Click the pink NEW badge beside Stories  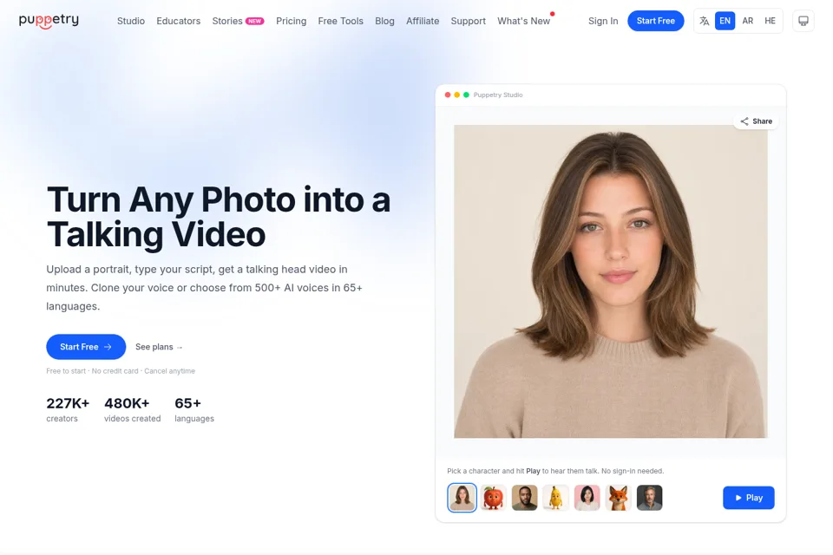pos(255,21)
